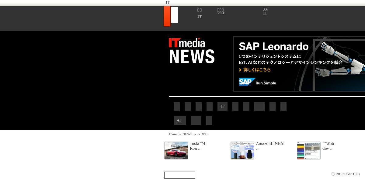
Task: Click the outlined empty box below thumbnails
Action: (x=180, y=175)
